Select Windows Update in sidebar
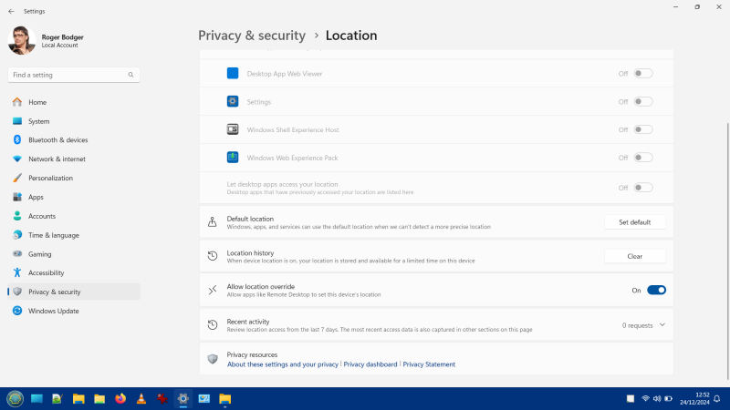Screen dimensions: 730x410 [54, 311]
